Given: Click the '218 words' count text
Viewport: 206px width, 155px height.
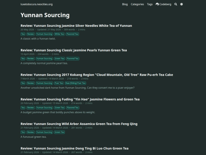Looking at the screenshot, I should click(x=72, y=78).
